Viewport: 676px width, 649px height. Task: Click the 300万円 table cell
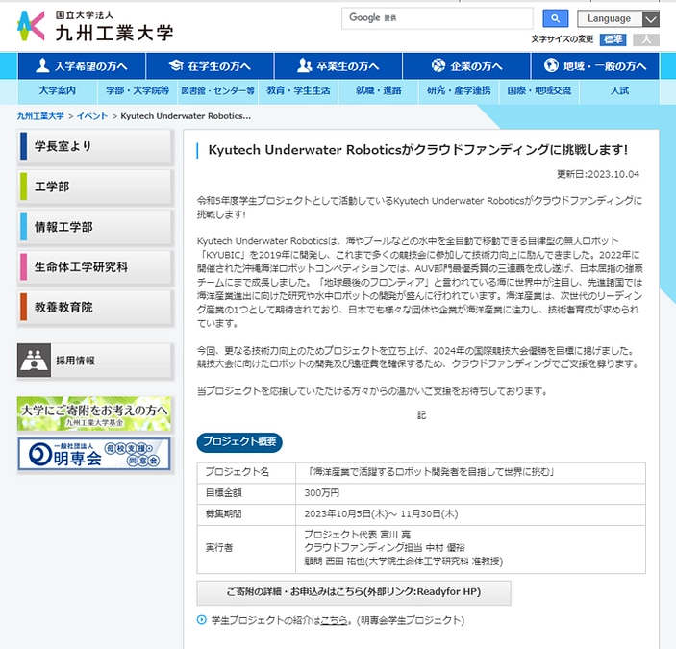(x=470, y=493)
